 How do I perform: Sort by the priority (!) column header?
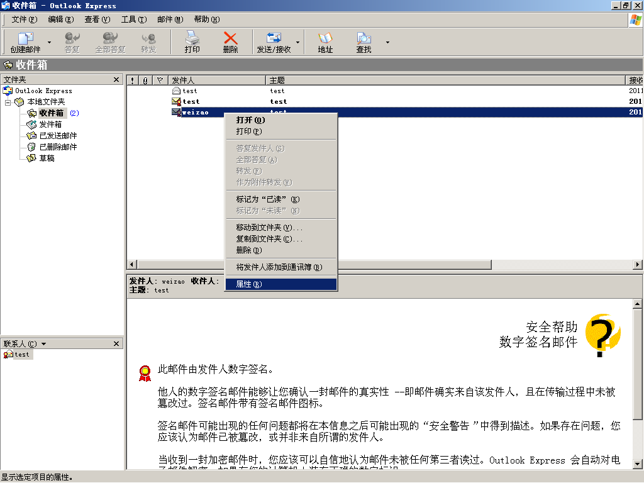133,80
